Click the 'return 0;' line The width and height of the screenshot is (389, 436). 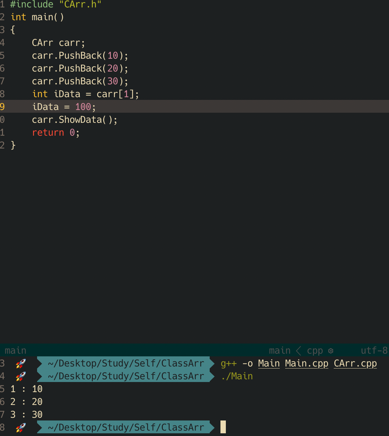[56, 133]
